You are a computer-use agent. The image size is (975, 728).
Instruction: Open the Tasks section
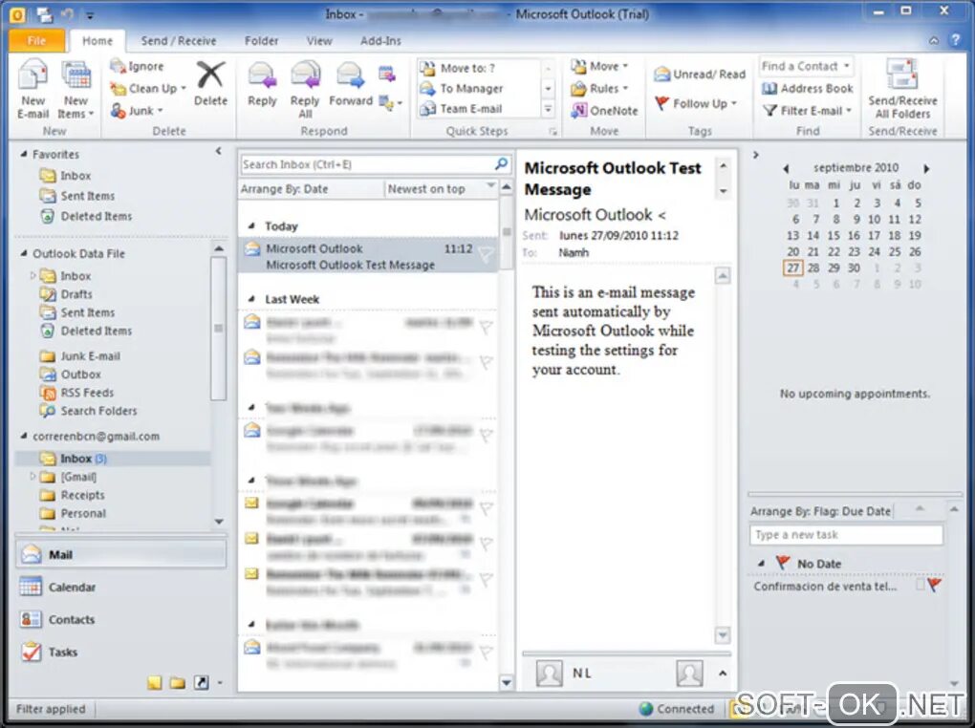click(120, 652)
